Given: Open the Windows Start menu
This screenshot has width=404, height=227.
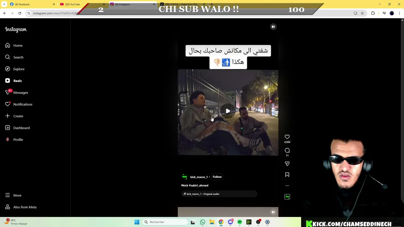Looking at the screenshot, I should [137, 222].
